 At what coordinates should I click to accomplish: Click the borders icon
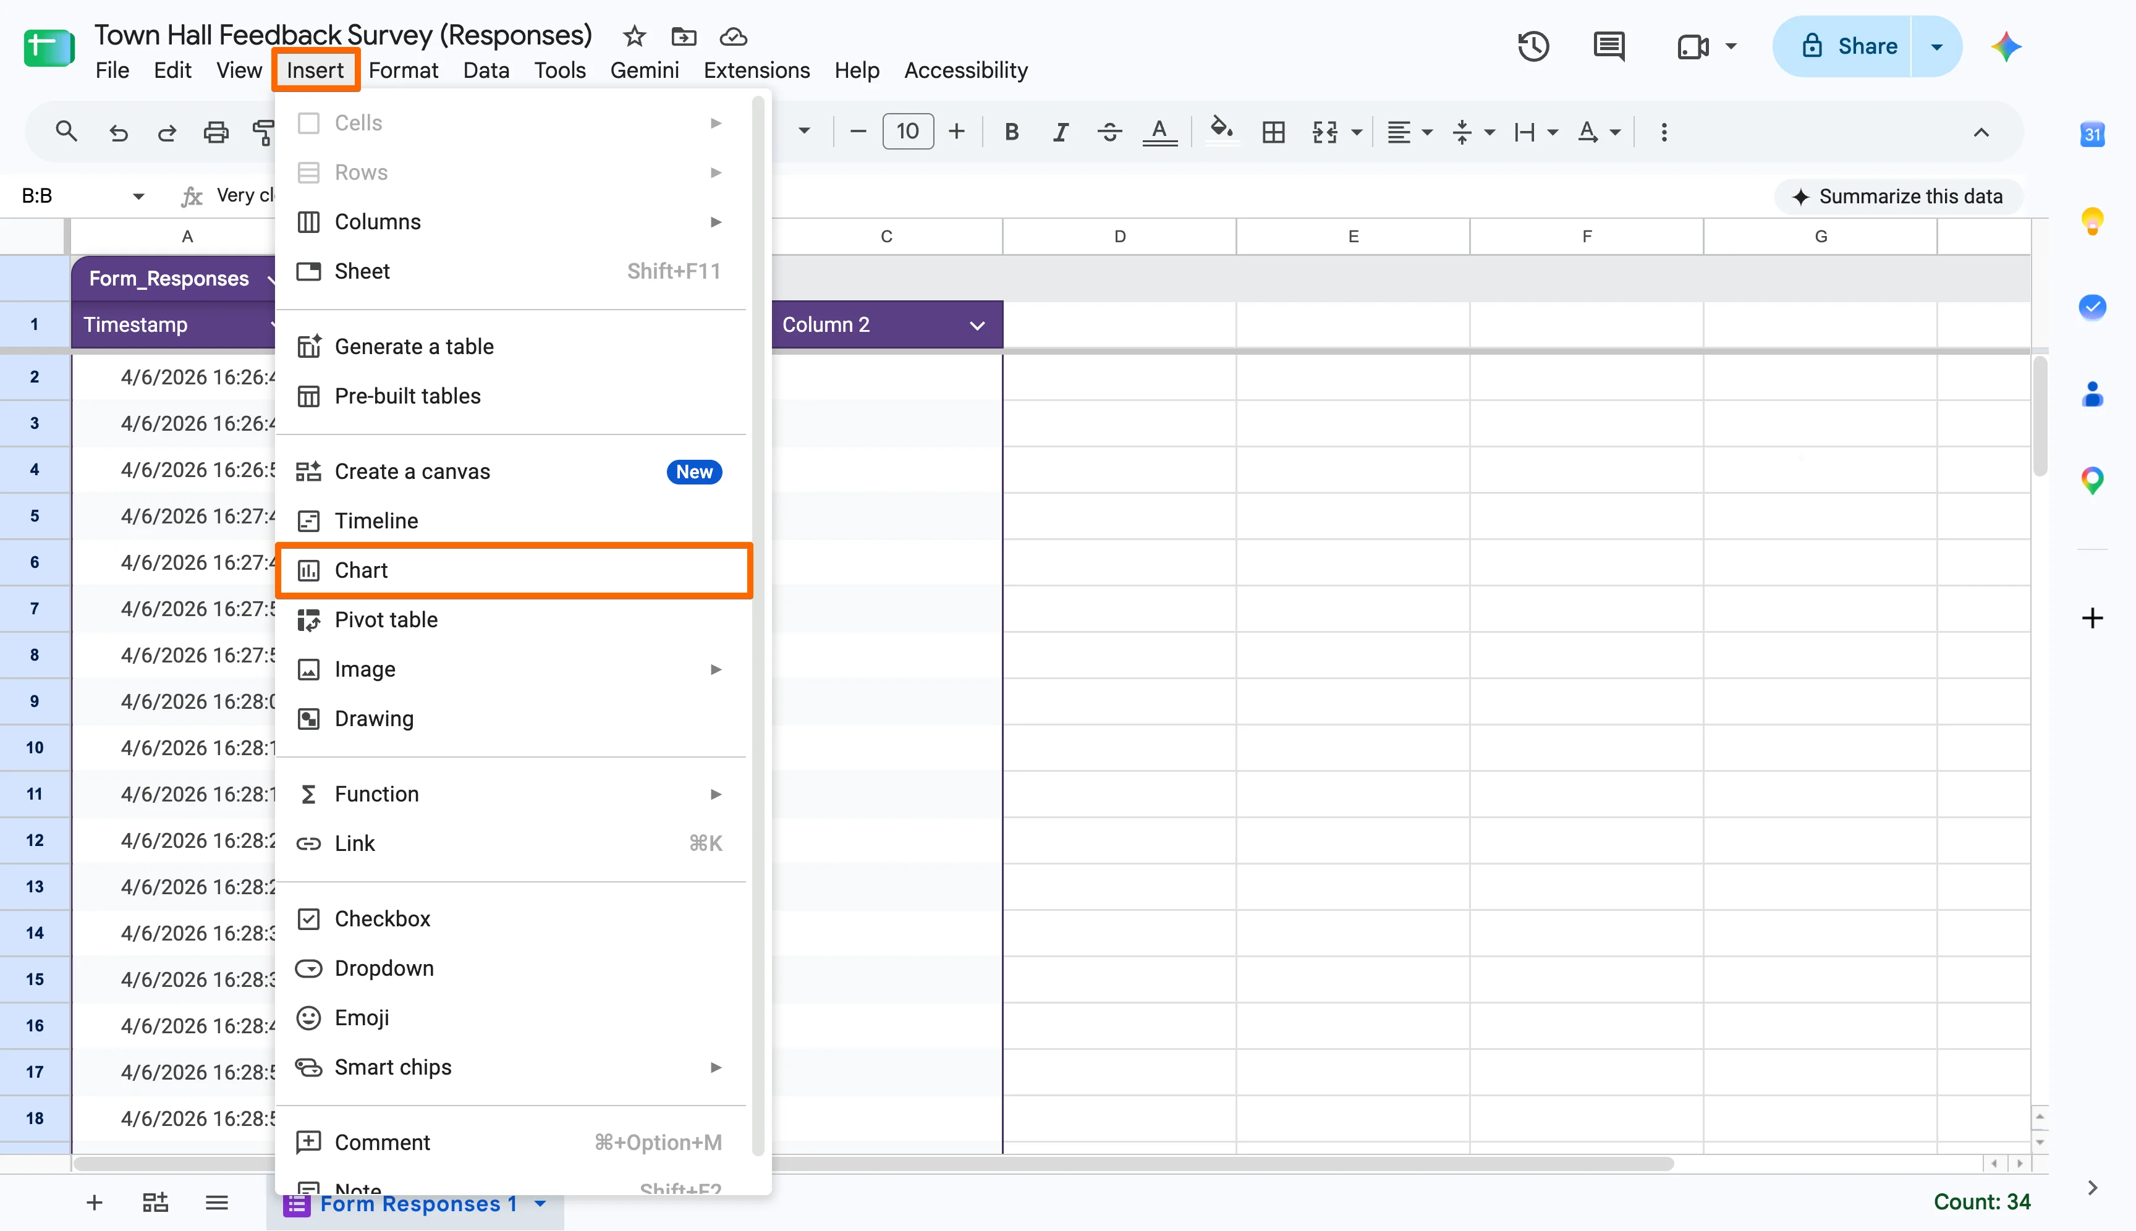[x=1273, y=132]
